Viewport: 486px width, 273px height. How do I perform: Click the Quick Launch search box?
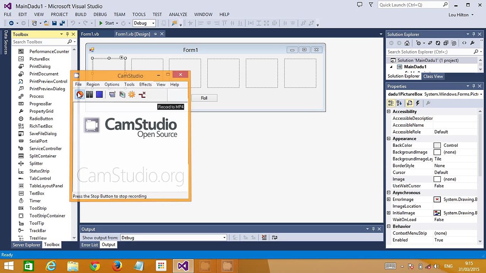click(414, 5)
